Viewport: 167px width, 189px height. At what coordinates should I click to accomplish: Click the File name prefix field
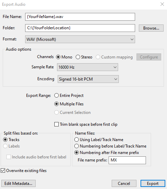tap(127, 160)
